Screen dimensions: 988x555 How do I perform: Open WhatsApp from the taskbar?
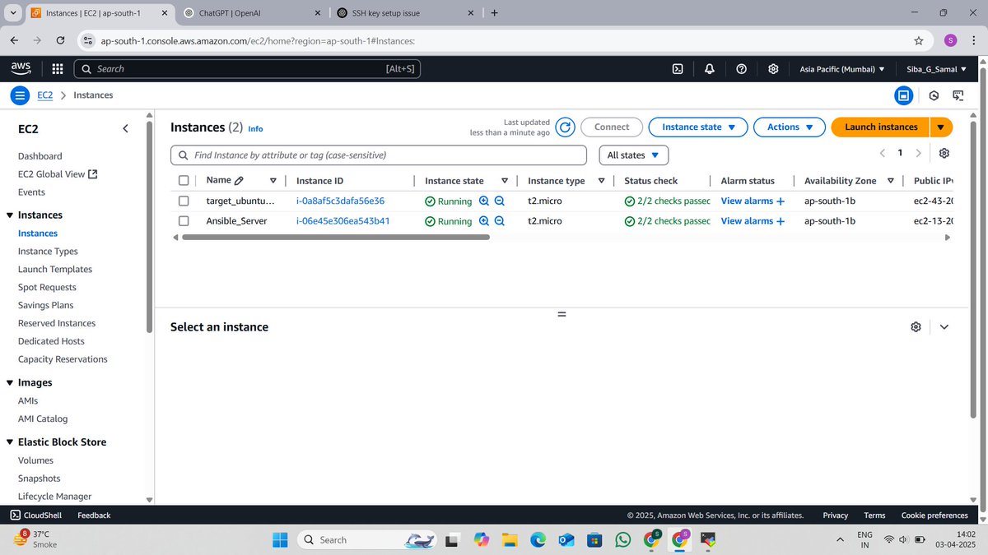622,539
